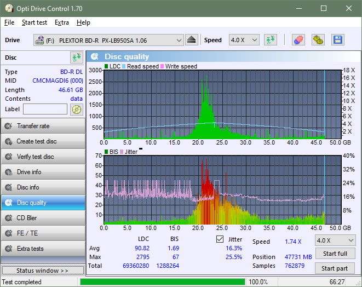Click the FE / TE sidebar icon
The height and width of the screenshot is (287, 362).
click(9, 233)
